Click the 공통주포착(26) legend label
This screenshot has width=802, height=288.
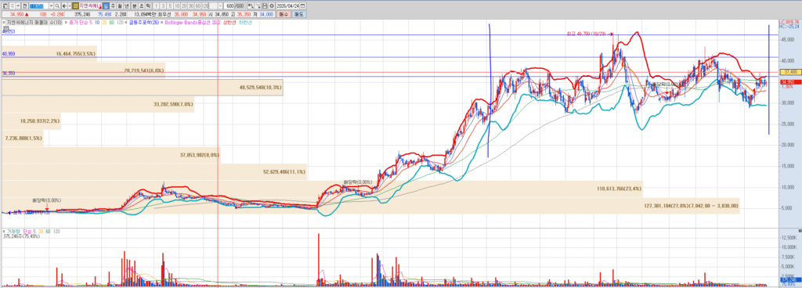[144, 23]
